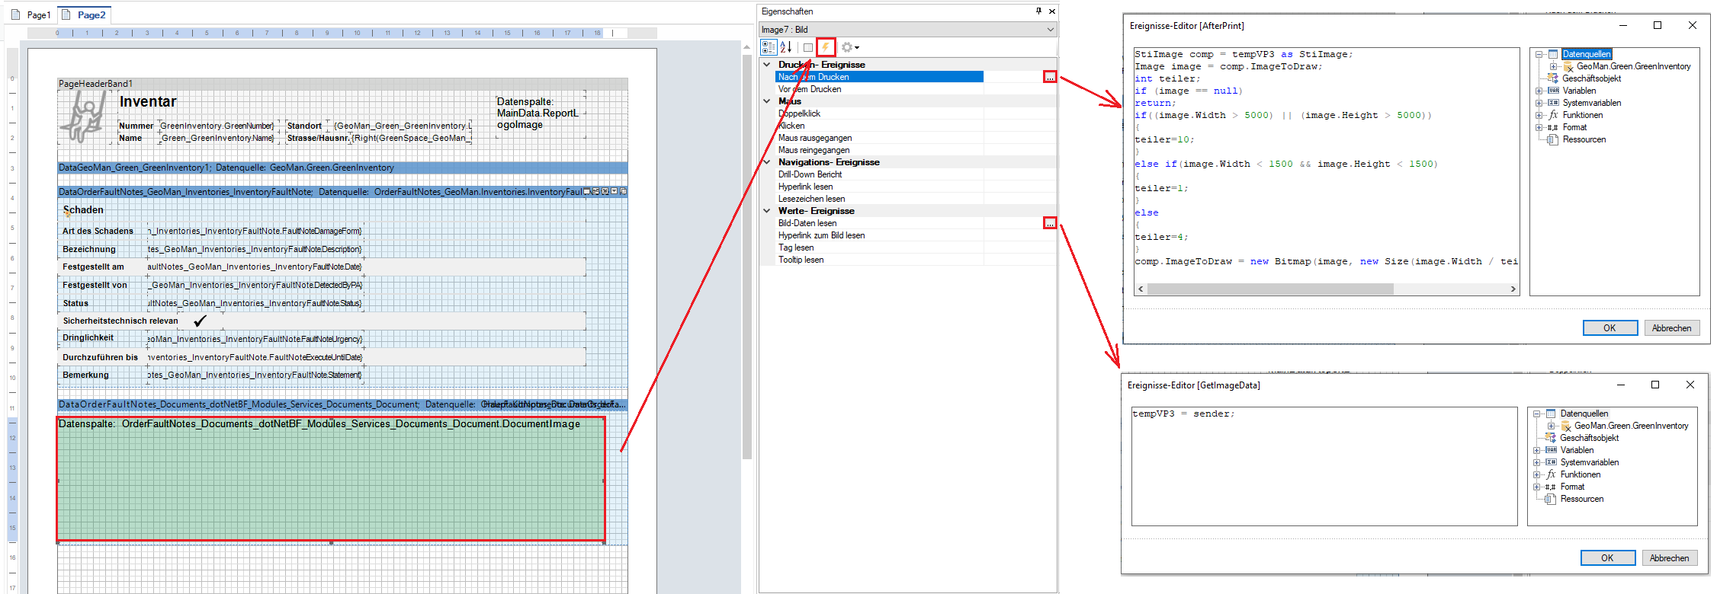Expand Format in AfterPrint editor

click(x=1539, y=127)
